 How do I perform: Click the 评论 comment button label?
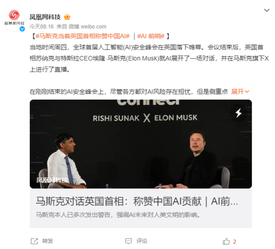pyautogui.click(x=142, y=241)
